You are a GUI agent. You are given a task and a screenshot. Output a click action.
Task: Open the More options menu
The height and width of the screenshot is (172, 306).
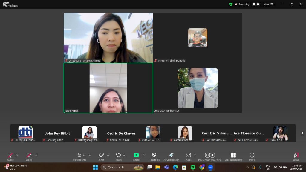point(252,156)
